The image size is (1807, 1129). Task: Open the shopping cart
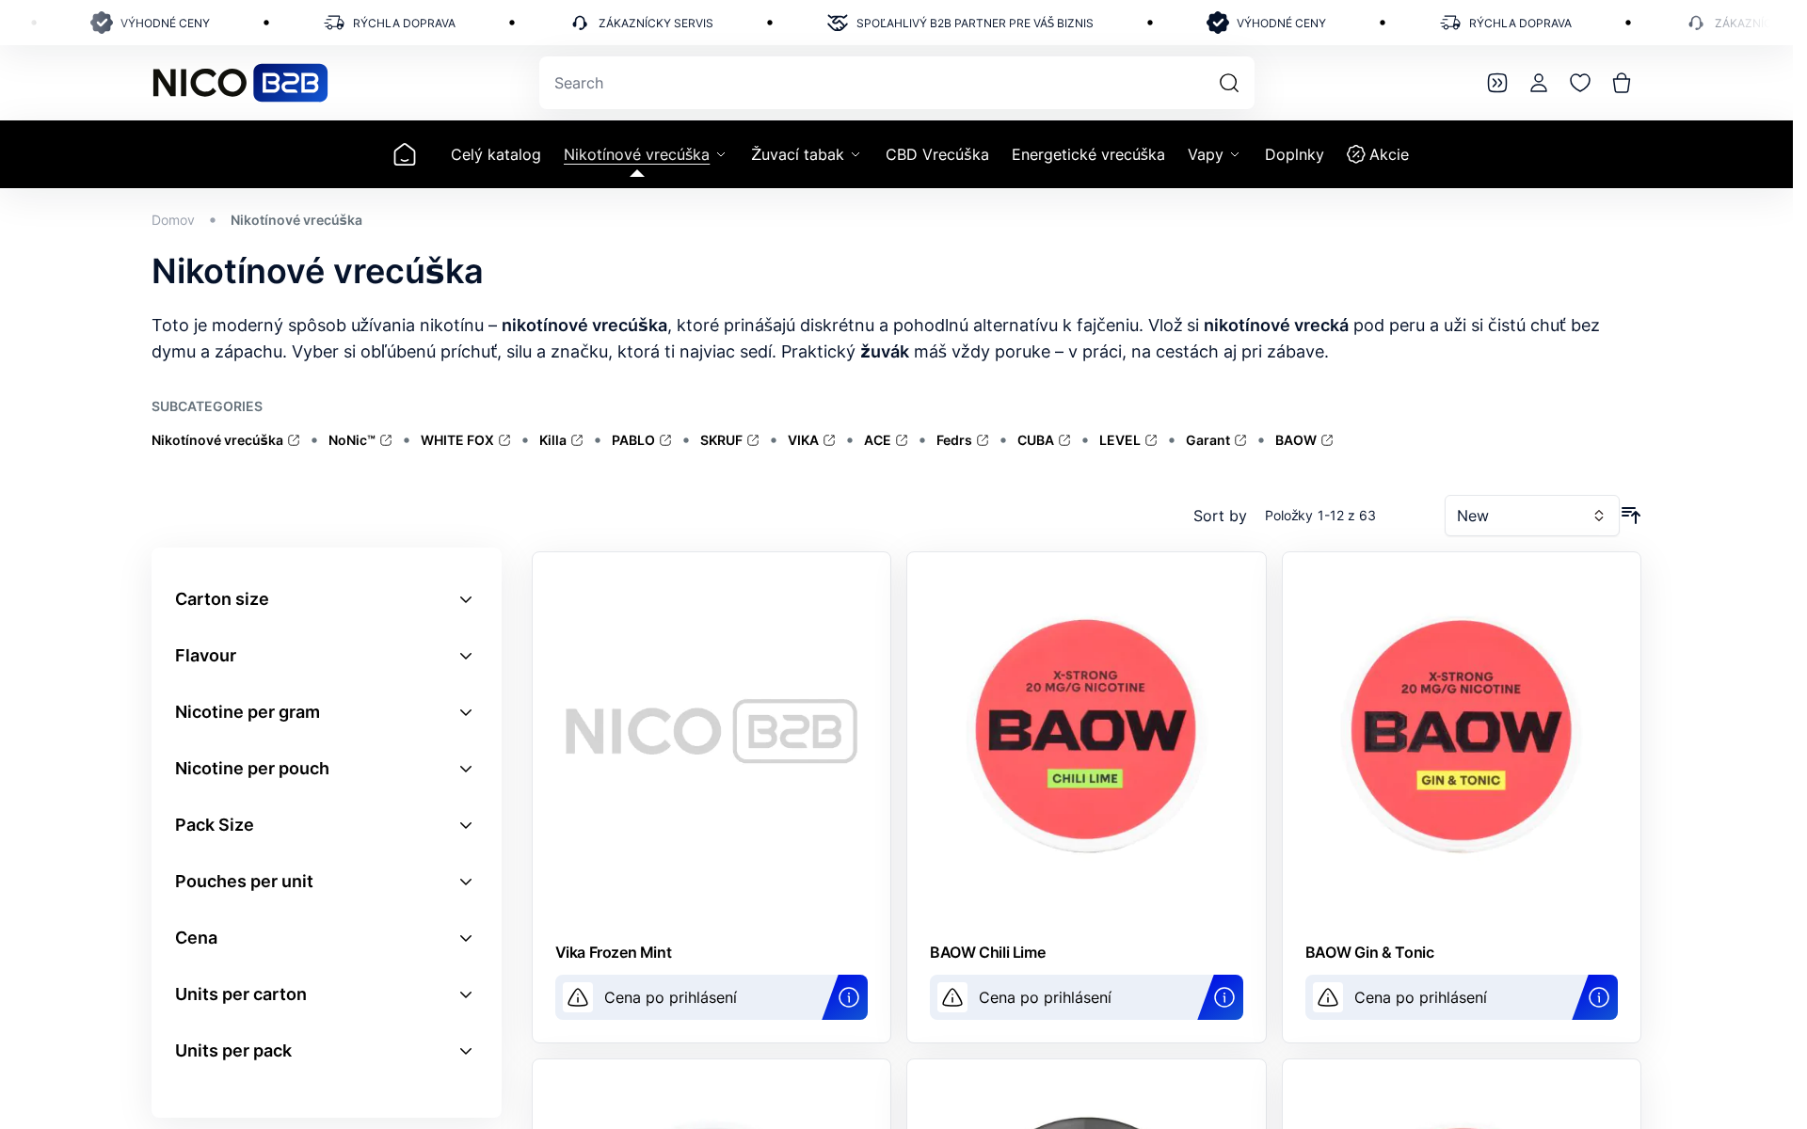point(1621,83)
